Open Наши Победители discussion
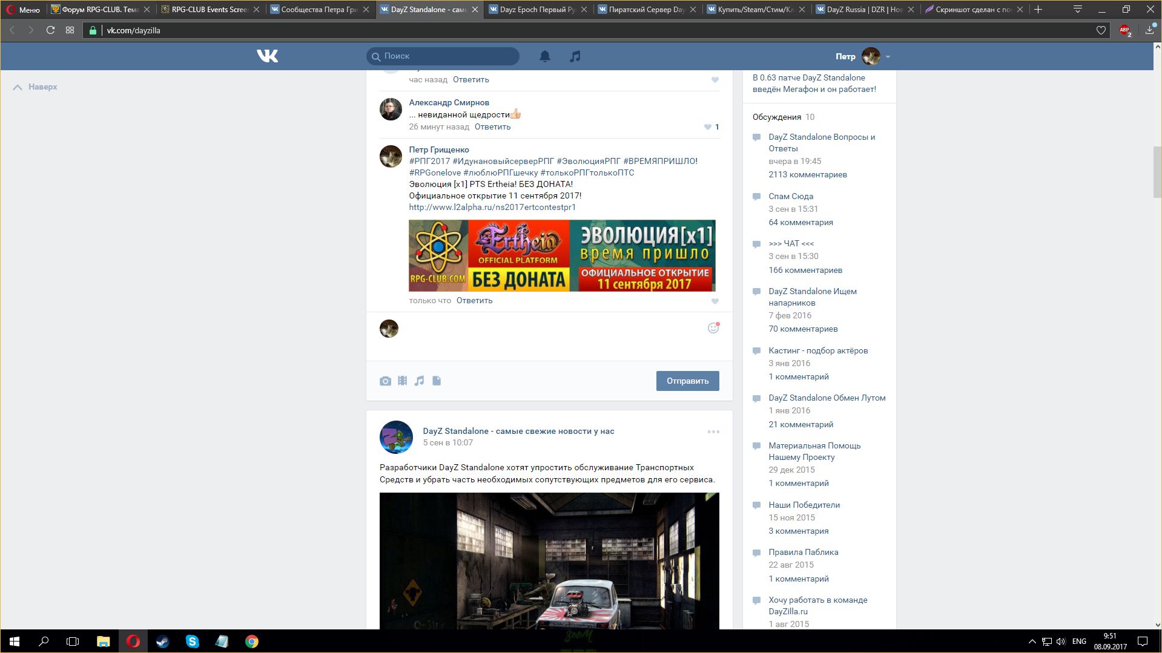The image size is (1162, 653). (804, 505)
